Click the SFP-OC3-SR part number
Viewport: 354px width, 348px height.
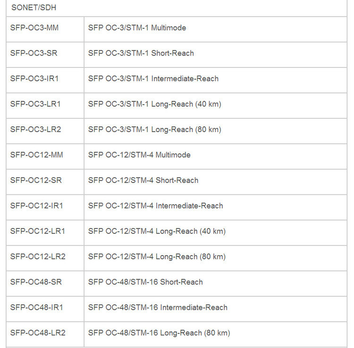pos(34,53)
